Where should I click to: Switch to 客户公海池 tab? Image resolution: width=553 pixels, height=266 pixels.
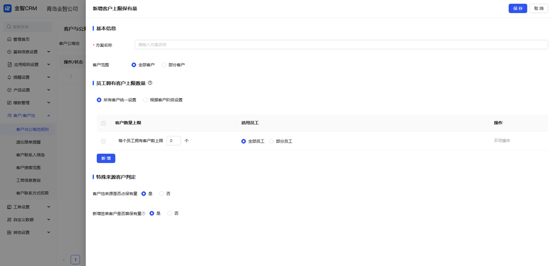(69, 44)
